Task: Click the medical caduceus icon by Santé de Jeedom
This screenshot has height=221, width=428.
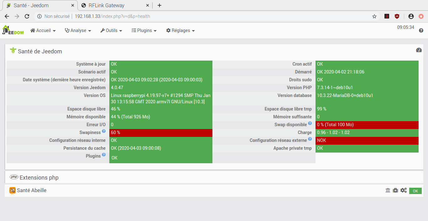Action: tap(13, 51)
